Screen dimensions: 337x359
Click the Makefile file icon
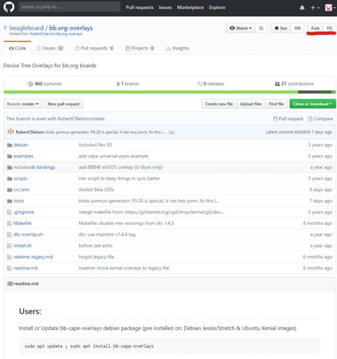[9, 223]
